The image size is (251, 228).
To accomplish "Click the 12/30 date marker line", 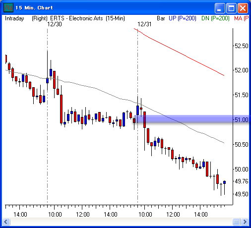I will [48, 115].
